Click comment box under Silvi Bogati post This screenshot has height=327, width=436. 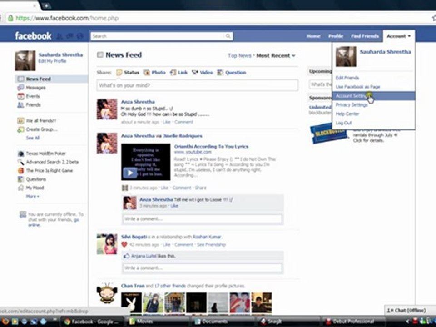point(203,268)
